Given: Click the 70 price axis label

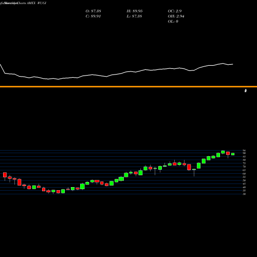Looking at the screenshot, I should (244, 167).
